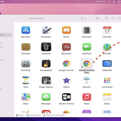Screen dimensions: 121x121
Task: Select the Google Chrome alias icon
Action: [x=87, y=63]
